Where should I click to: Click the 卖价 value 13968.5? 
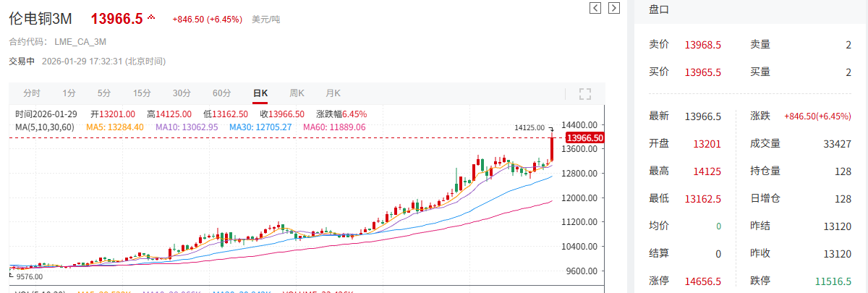[x=703, y=45]
